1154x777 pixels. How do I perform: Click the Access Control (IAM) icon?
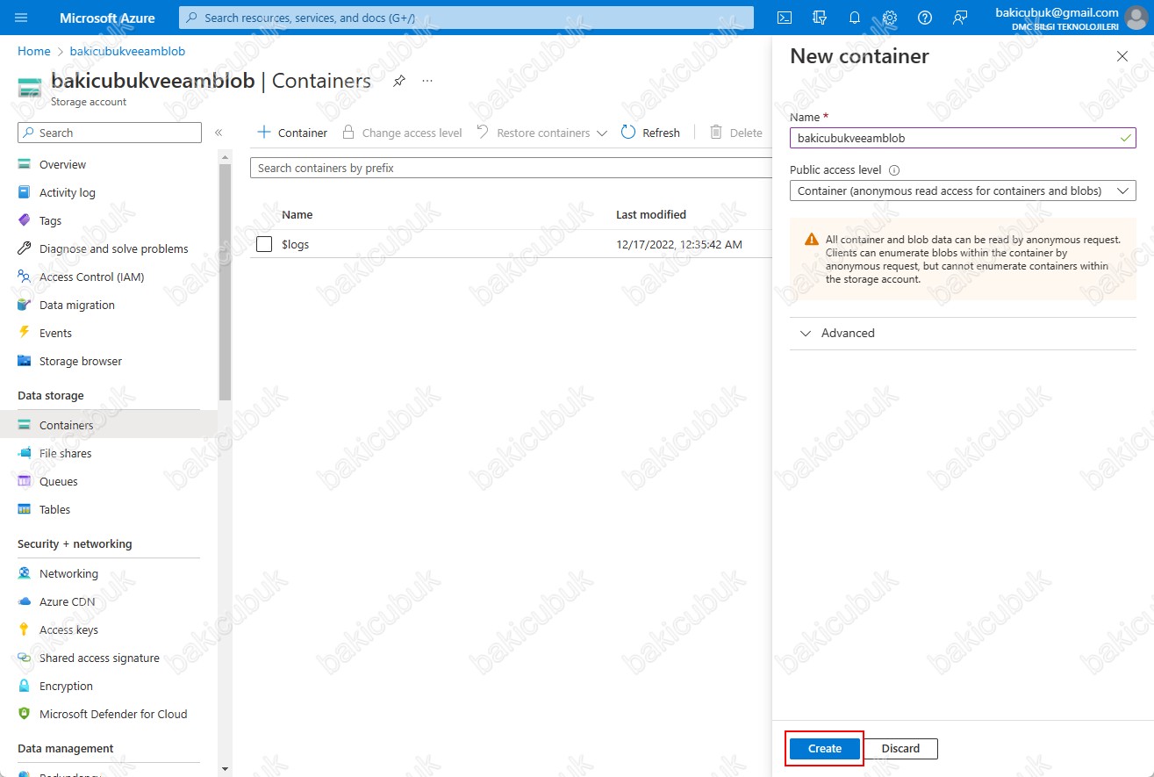[x=25, y=277]
